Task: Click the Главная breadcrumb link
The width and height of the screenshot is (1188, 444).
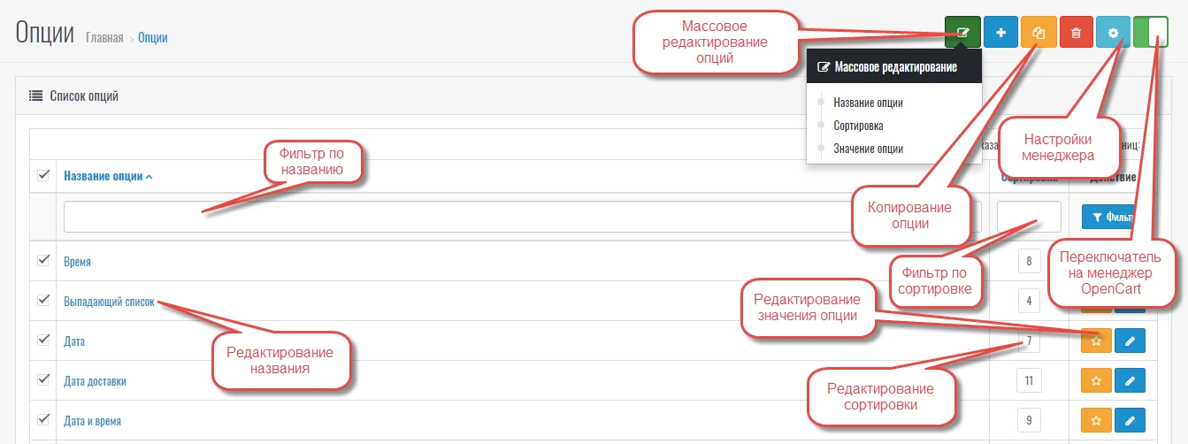Action: 104,38
